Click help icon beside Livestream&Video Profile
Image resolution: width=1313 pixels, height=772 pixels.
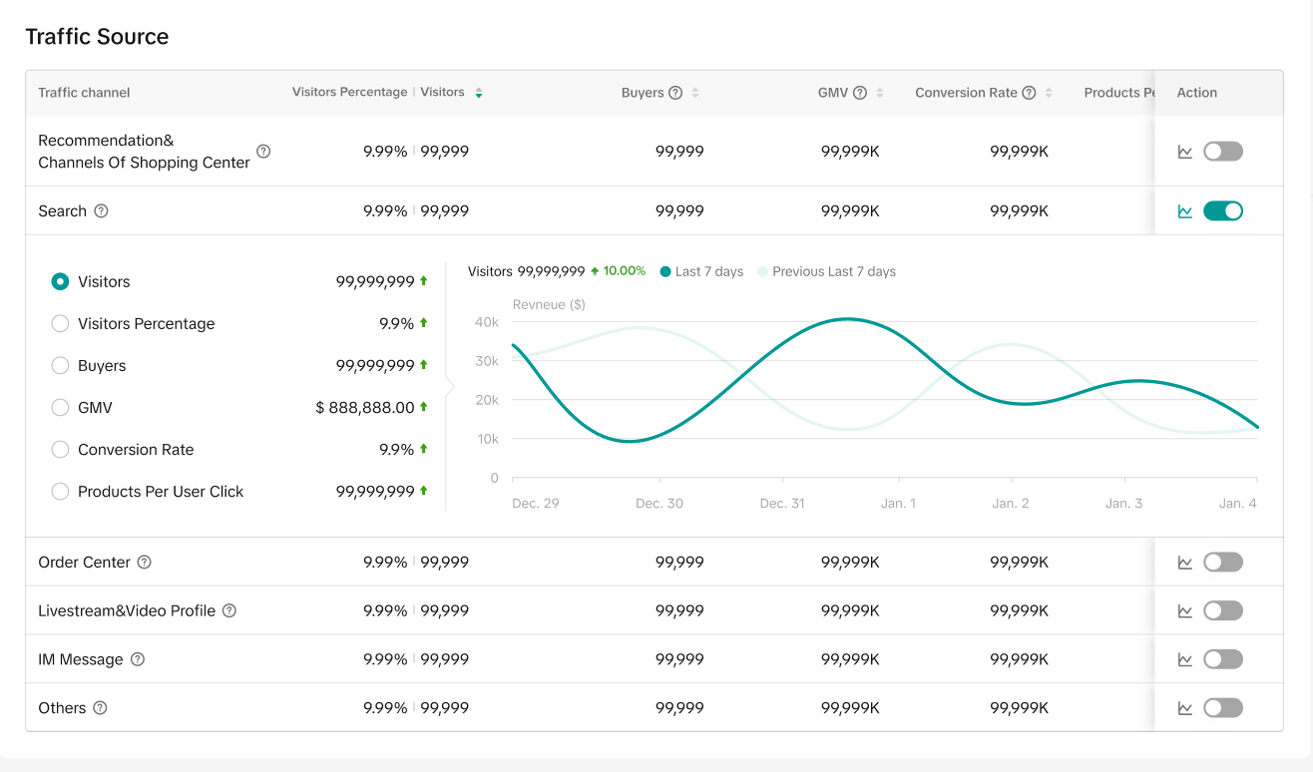click(229, 610)
